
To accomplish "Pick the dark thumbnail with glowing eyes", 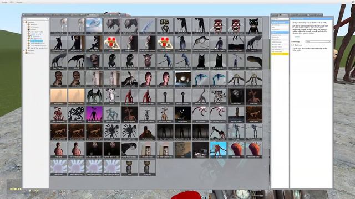I will tap(182, 114).
